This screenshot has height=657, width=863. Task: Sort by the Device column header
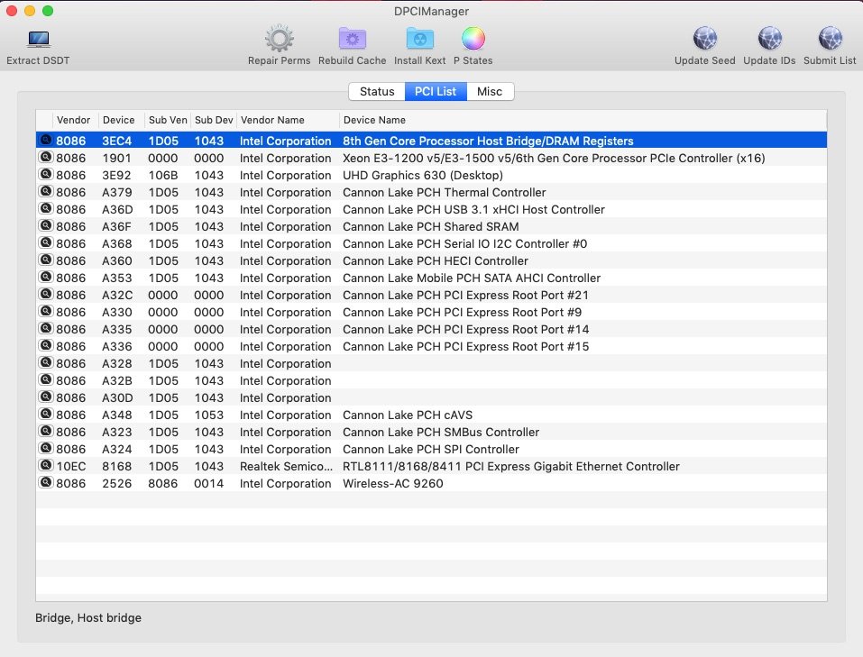coord(119,120)
